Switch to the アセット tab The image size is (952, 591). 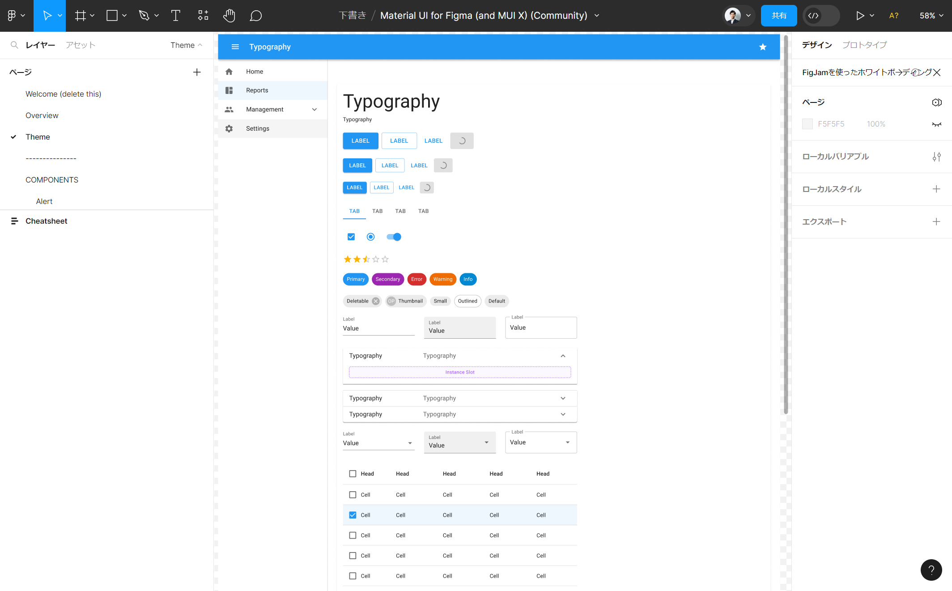pyautogui.click(x=81, y=45)
